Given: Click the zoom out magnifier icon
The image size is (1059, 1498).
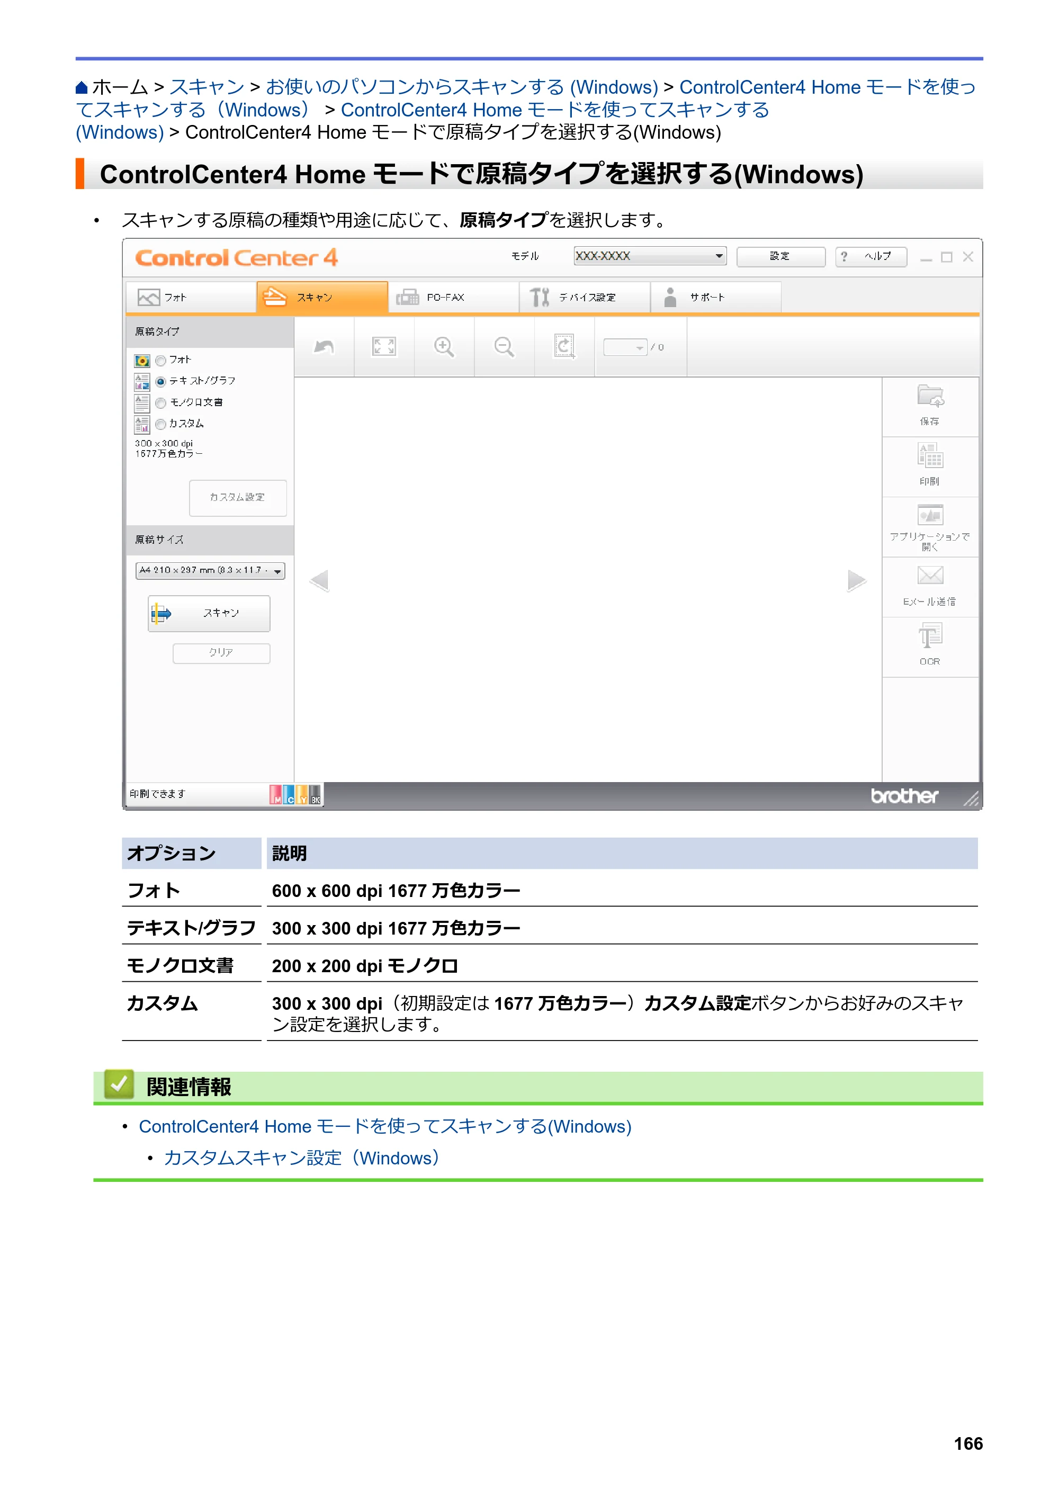Looking at the screenshot, I should 504,346.
